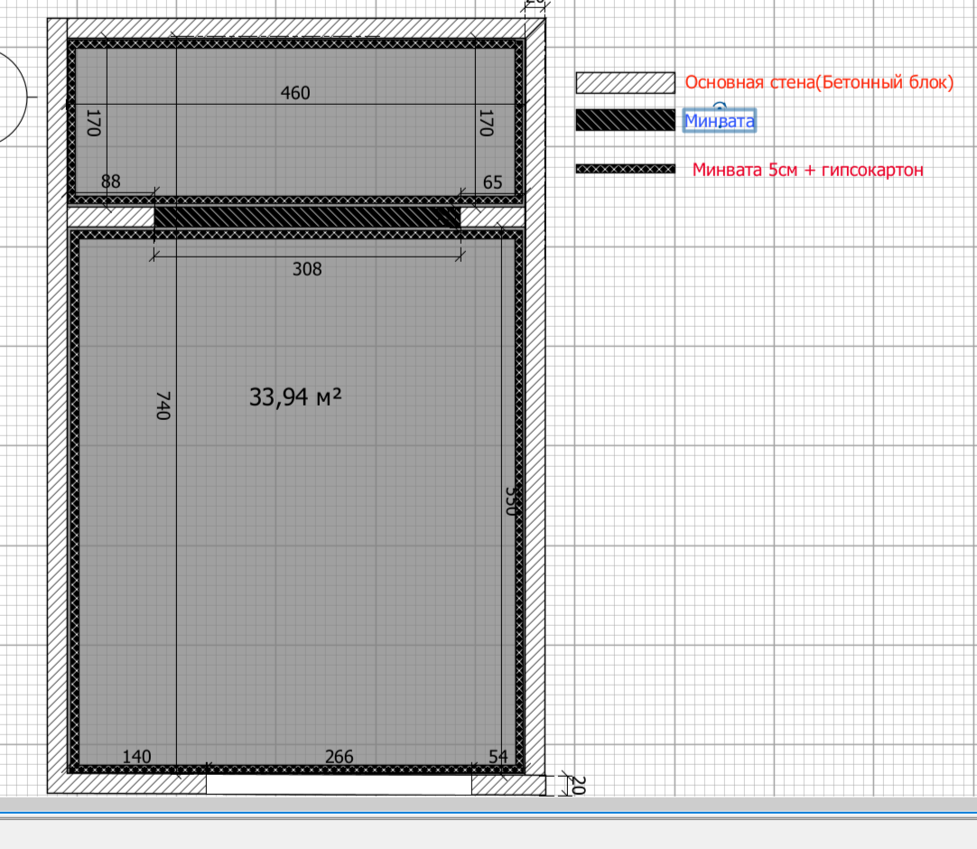Select the "Минвата 5см + гипсокартон" label
This screenshot has height=849, width=977.
(808, 170)
